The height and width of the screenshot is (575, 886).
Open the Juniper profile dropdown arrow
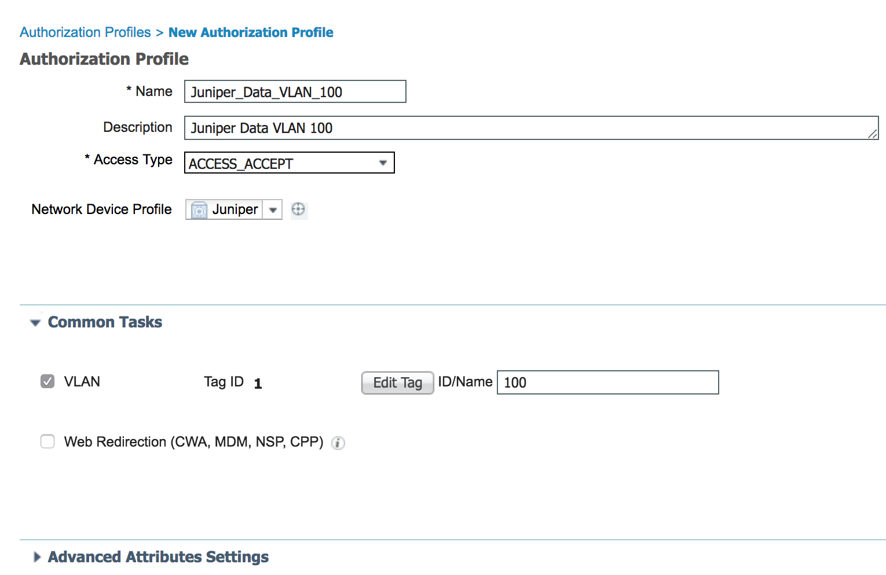coord(273,210)
